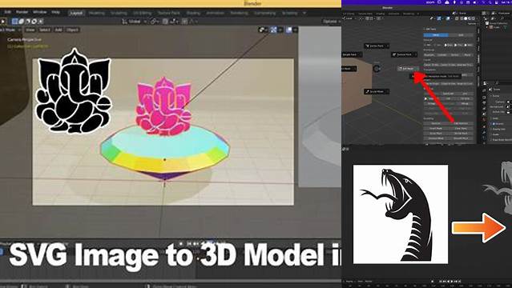Switch right viewport to rendered shading
Screen dimensions: 512x288
474,18
